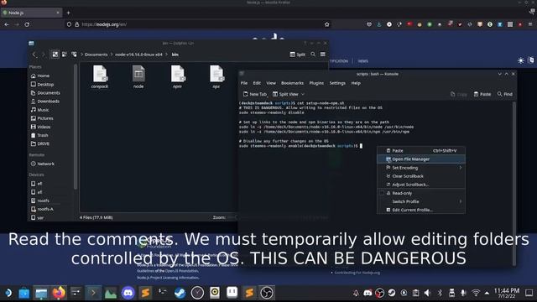Image resolution: width=537 pixels, height=302 pixels.
Task: Open Network in Dolphin Remote section
Action: [x=43, y=164]
